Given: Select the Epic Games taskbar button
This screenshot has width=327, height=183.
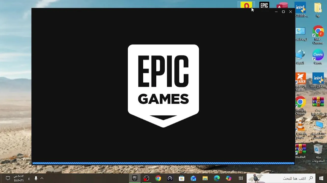Looking at the screenshot, I should (x=135, y=178).
